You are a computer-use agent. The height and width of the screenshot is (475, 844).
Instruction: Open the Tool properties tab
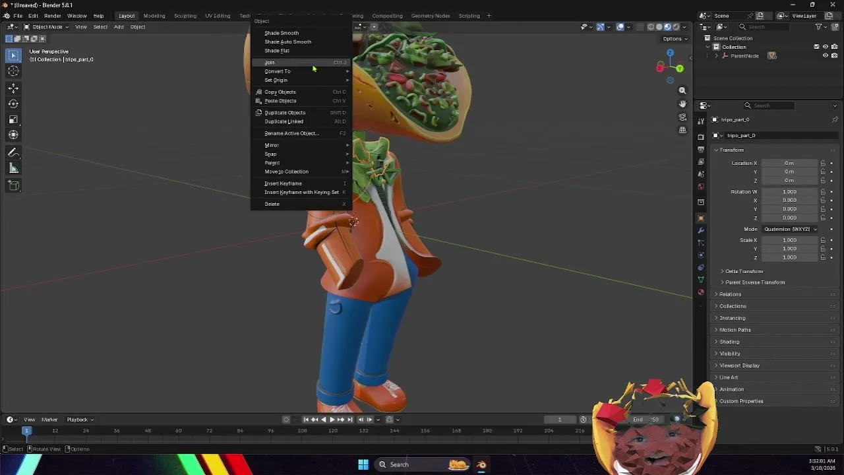coord(701,122)
